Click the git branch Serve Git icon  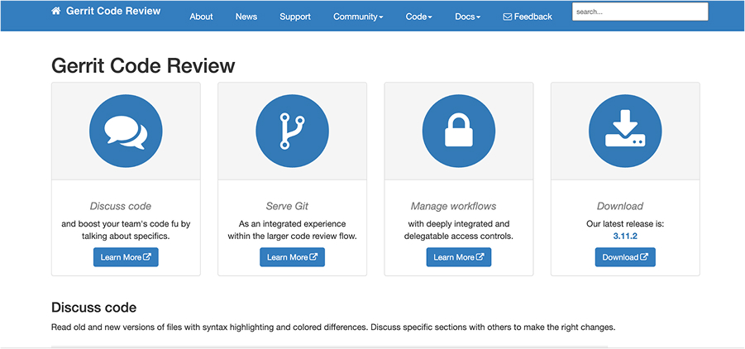[292, 131]
